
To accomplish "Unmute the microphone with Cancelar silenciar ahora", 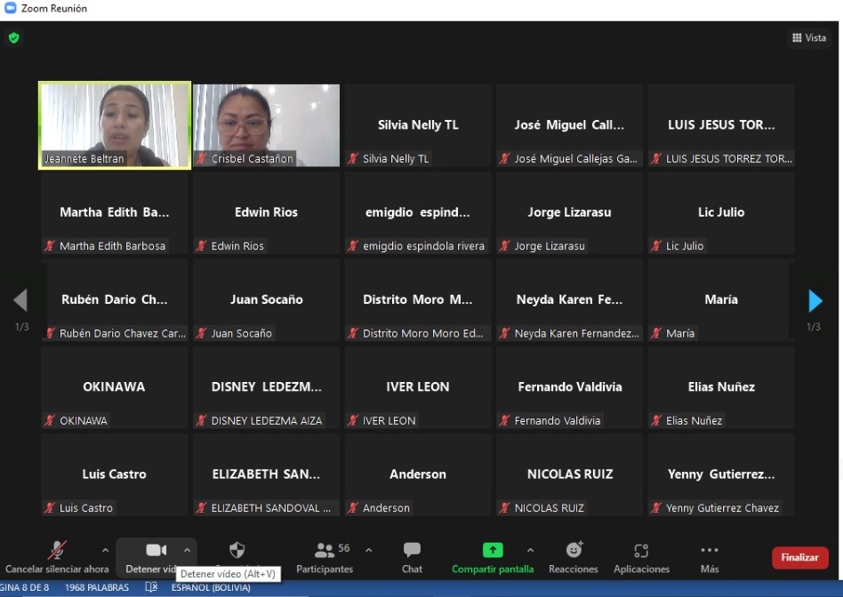I will coord(57,551).
